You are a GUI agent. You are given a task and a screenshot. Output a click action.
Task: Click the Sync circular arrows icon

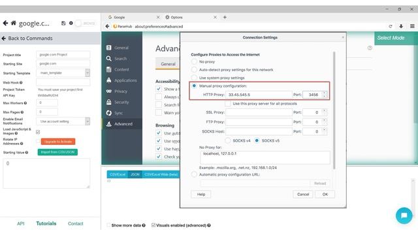109,113
